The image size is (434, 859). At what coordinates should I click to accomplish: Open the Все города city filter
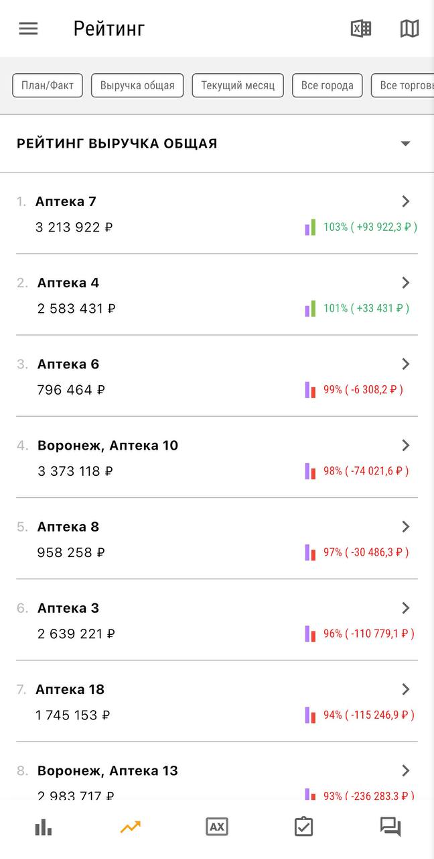(x=328, y=85)
